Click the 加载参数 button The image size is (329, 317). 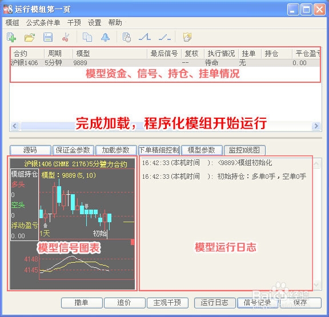pyautogui.click(x=116, y=150)
